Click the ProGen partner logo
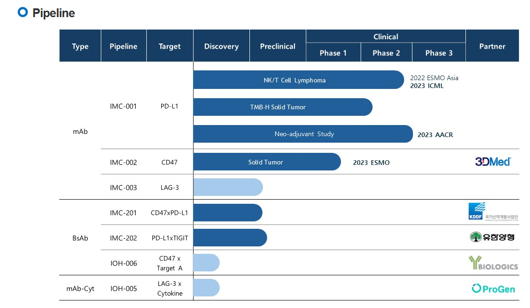530x308 pixels. 493,289
